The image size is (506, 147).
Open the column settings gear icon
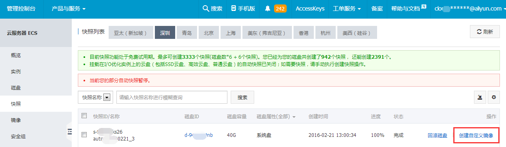494,97
